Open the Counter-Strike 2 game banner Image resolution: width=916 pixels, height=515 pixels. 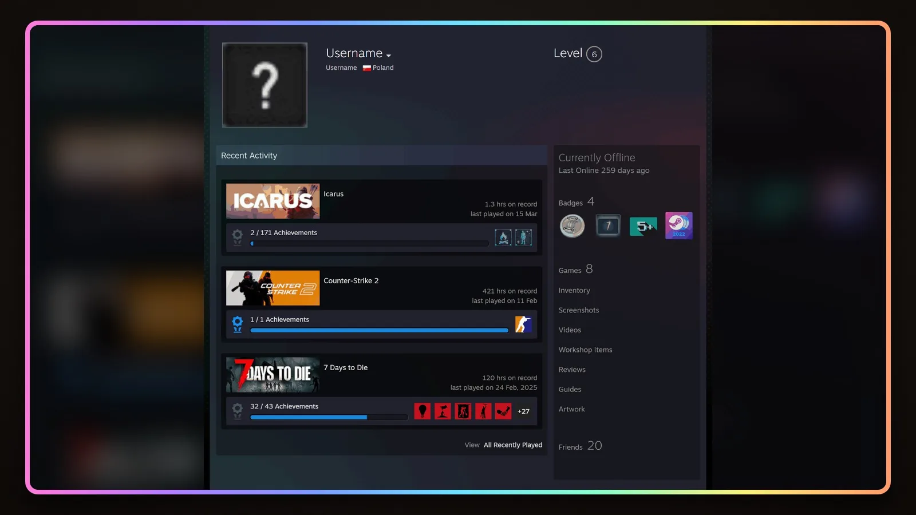tap(273, 288)
